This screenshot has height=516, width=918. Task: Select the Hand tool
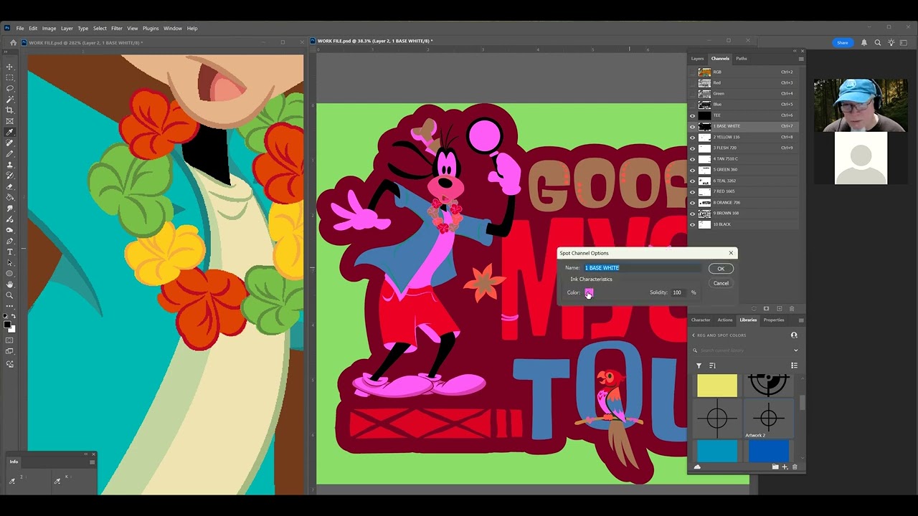(9, 285)
